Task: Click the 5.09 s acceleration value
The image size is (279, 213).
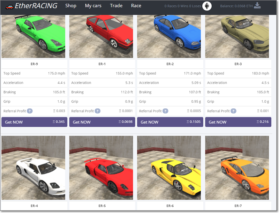Action: 196,83
